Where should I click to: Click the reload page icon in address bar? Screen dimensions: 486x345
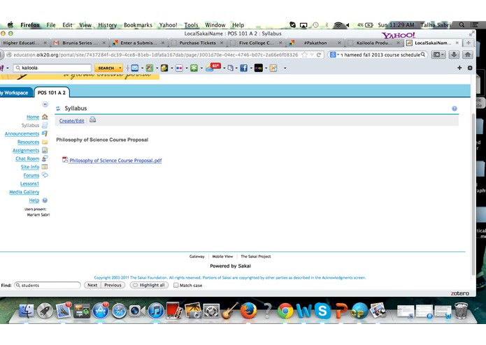coord(319,54)
